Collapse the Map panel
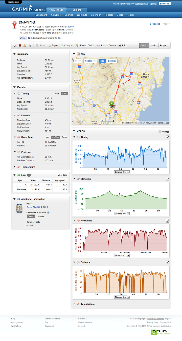The image size is (182, 341). click(74, 54)
